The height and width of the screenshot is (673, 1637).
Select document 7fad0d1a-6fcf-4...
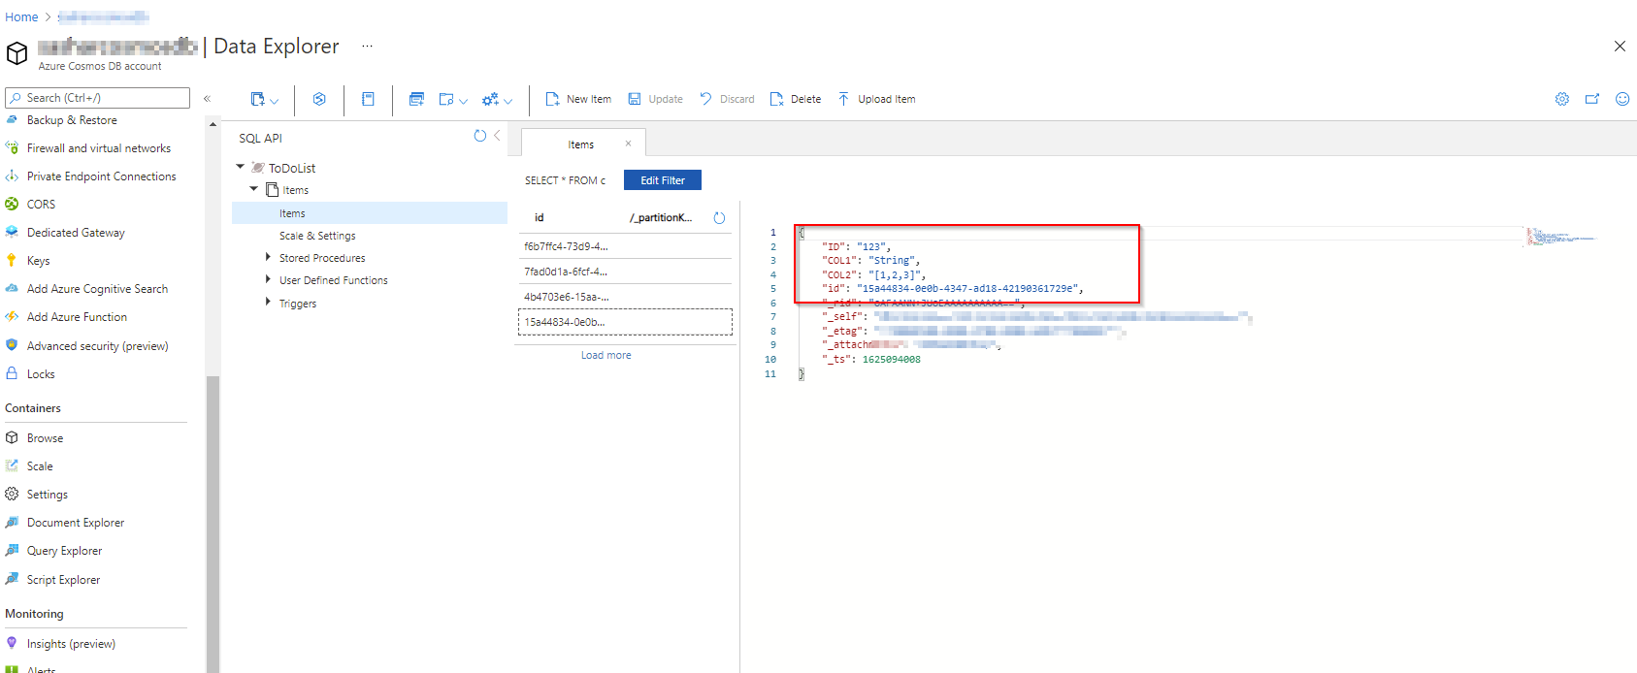(x=625, y=272)
